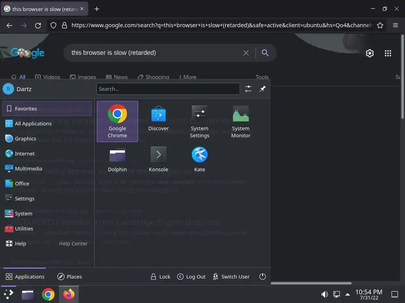Open the volume tray icon
Viewport: 405px width, 303px height.
tap(325, 294)
